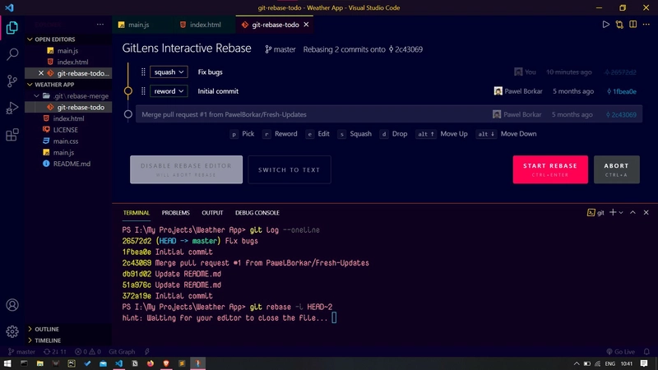658x370 pixels.
Task: Grab the drag handle of Initial commit row
Action: pyautogui.click(x=143, y=91)
